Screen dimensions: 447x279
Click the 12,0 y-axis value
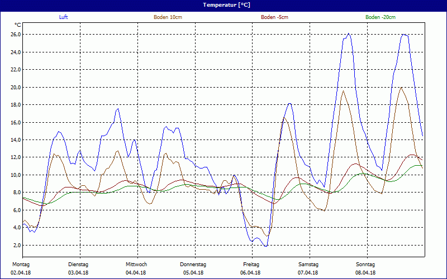click(x=16, y=157)
